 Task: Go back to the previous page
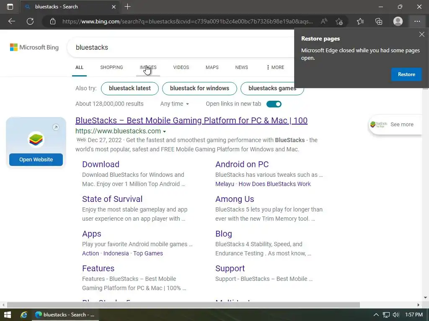tap(11, 21)
